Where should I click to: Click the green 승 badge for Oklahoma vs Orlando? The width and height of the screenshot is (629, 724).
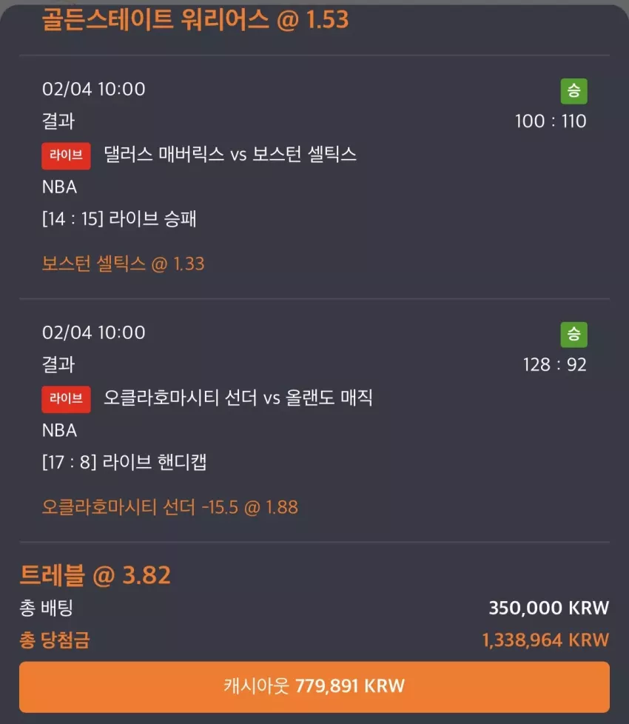click(573, 335)
